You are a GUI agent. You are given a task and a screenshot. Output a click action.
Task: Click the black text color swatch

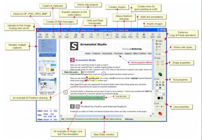(x=159, y=98)
